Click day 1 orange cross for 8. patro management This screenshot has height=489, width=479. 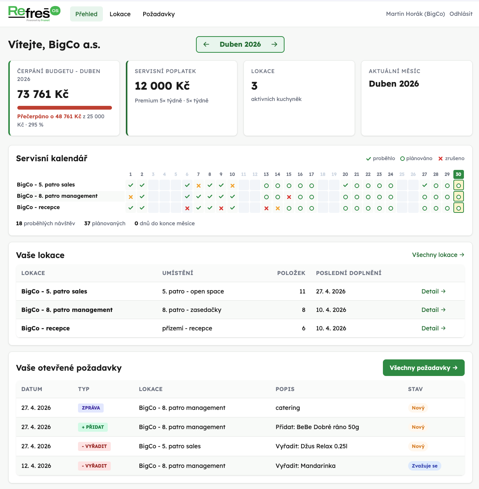pyautogui.click(x=131, y=197)
